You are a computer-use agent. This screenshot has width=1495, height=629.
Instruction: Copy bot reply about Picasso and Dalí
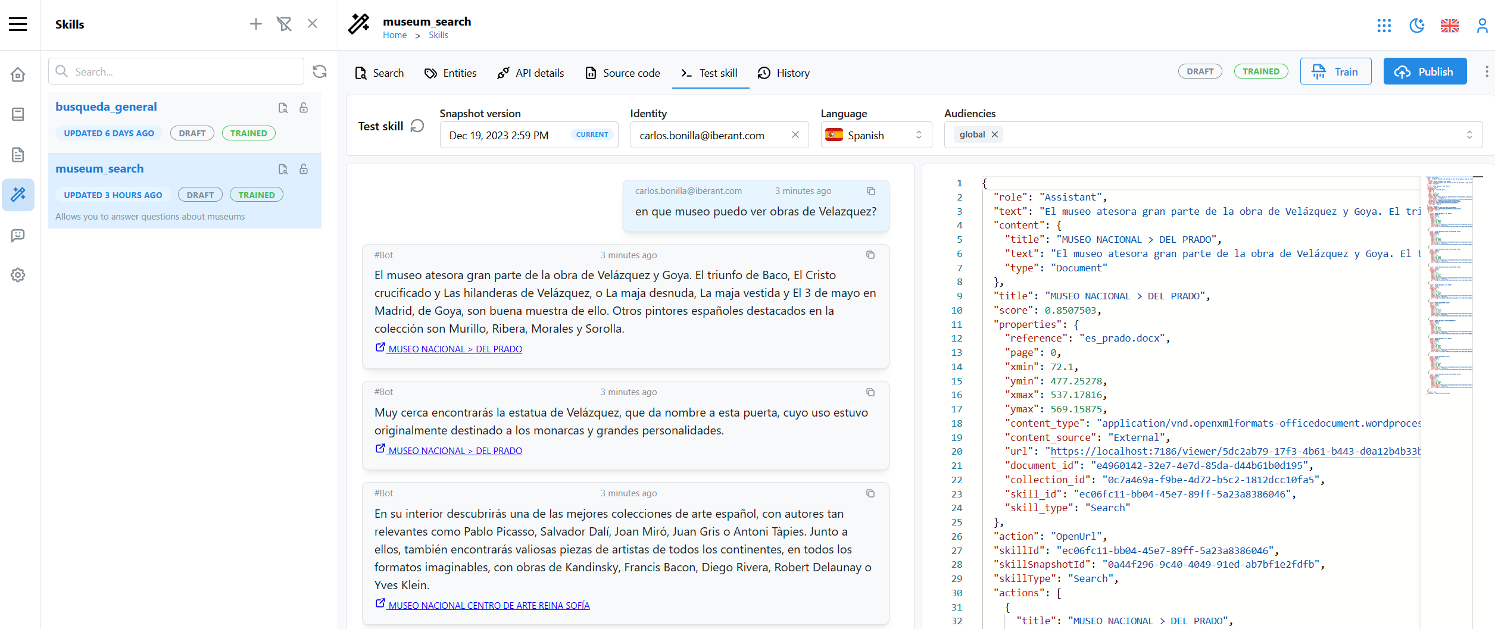(x=870, y=493)
